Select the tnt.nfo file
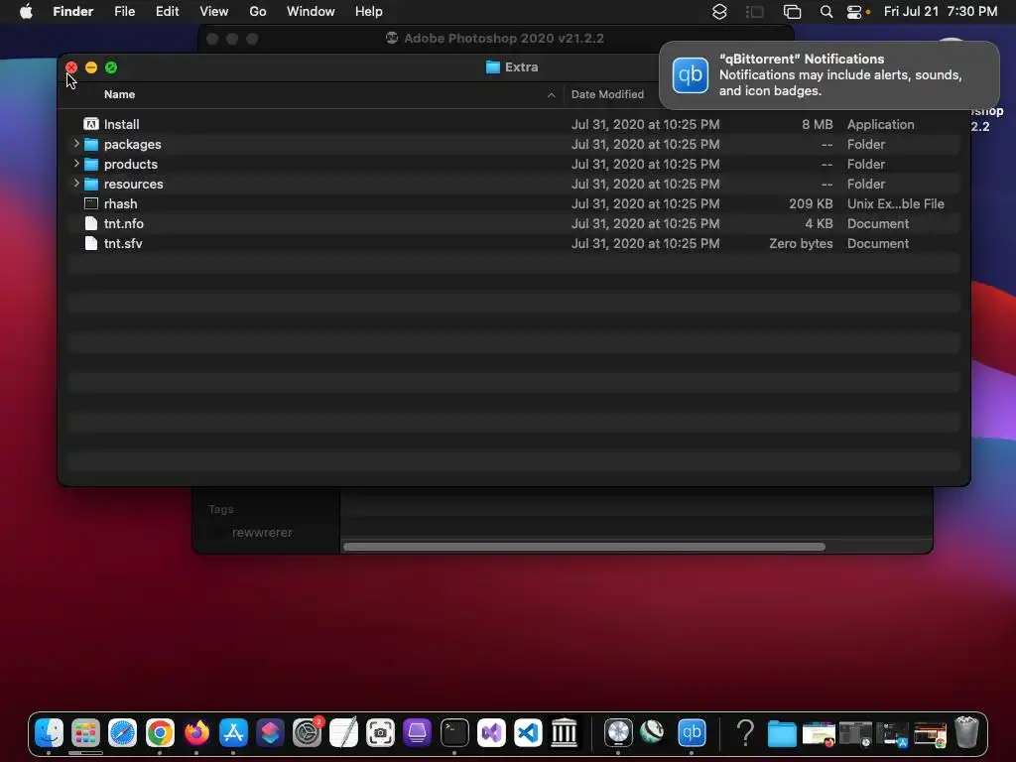Viewport: 1016px width, 762px height. pyautogui.click(x=124, y=223)
